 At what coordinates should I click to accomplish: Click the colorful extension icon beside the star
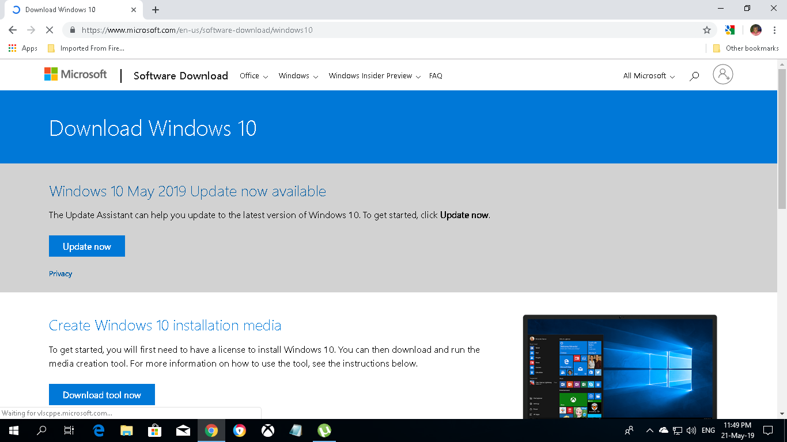[730, 30]
